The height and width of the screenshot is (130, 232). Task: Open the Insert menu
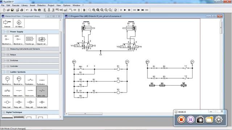[x=32, y=5]
